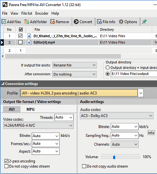Viewport: 157px width, 174px height.
Task: Open the Video codec dropdown
Action: point(38,125)
